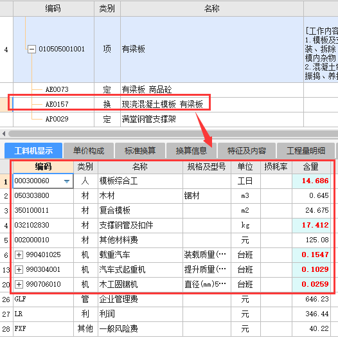
Task: Select the 现浇混凝土模板 有梁板 name cell
Action: [x=212, y=104]
